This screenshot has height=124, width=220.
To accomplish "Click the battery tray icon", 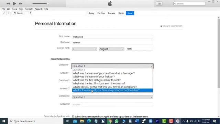I will 191,121.
